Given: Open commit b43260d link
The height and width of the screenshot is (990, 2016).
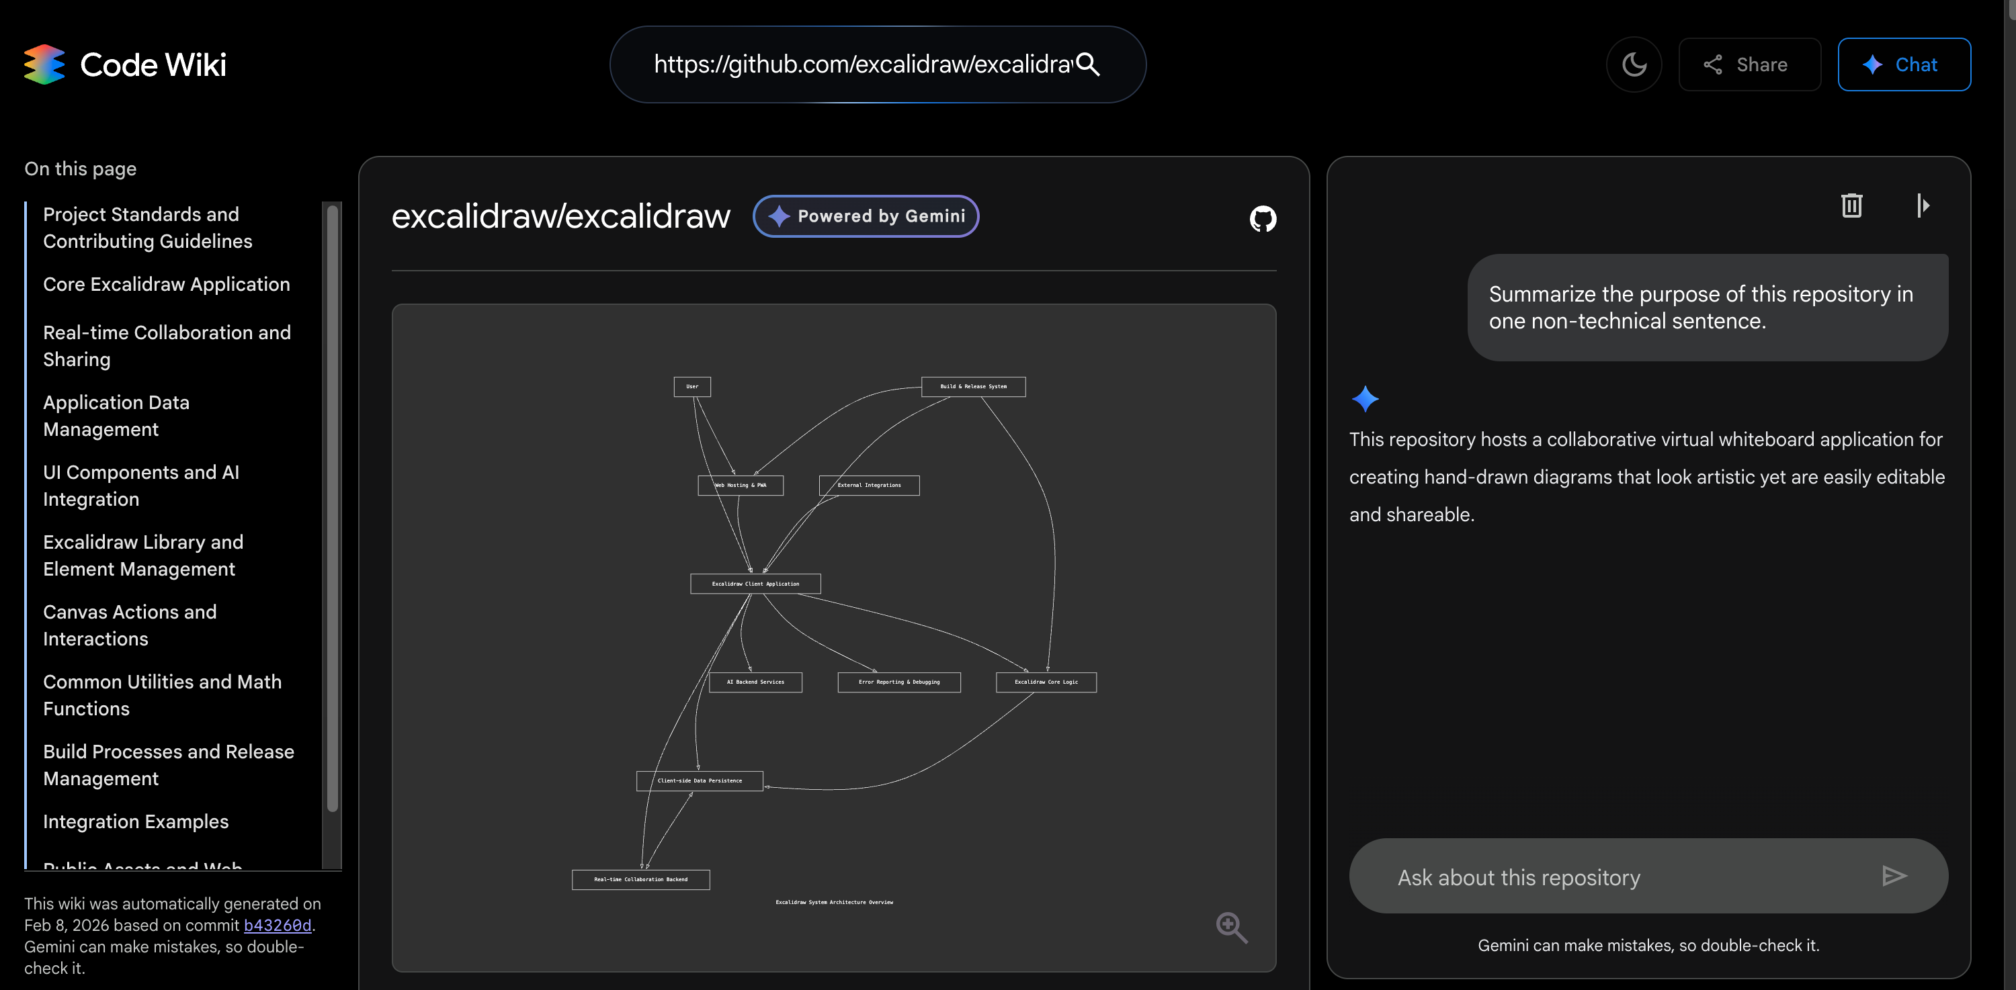Looking at the screenshot, I should click(x=277, y=925).
